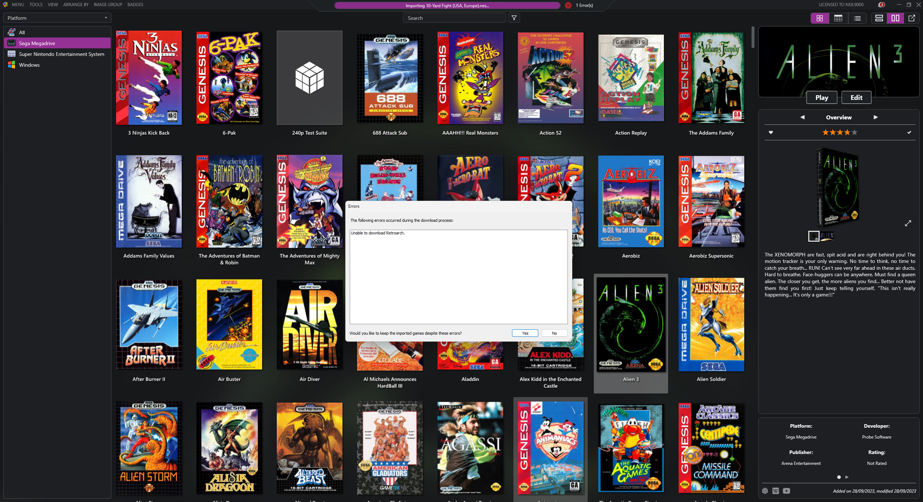Click inside the Search field
Screen dimensions: 923x502
point(454,18)
